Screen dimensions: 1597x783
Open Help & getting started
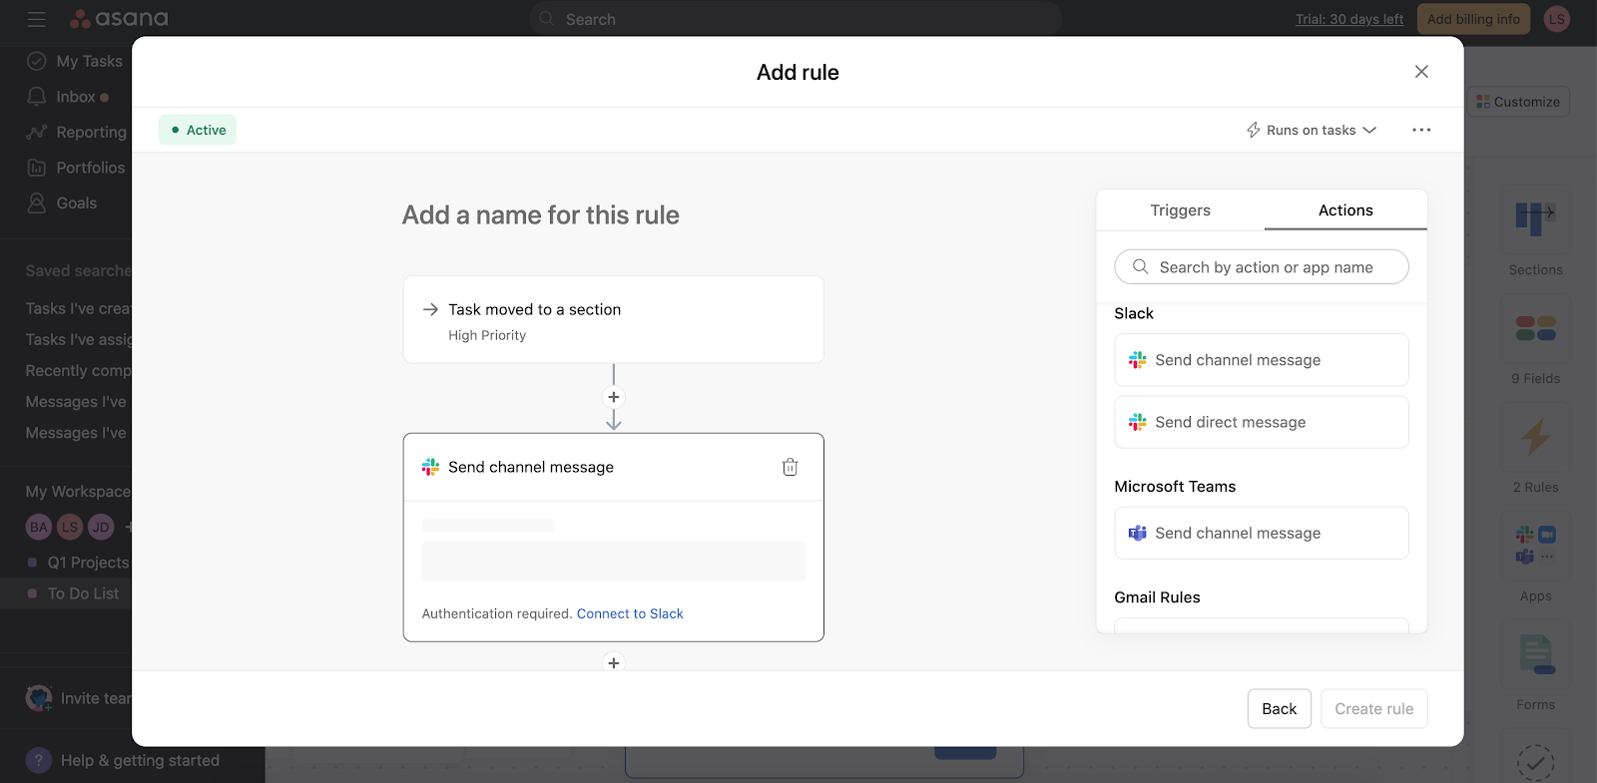pyautogui.click(x=122, y=760)
